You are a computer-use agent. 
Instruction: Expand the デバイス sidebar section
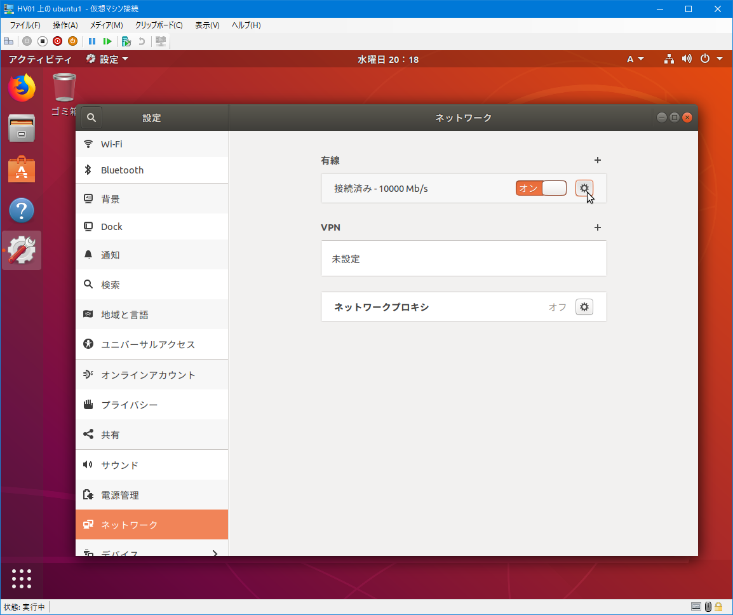click(151, 551)
